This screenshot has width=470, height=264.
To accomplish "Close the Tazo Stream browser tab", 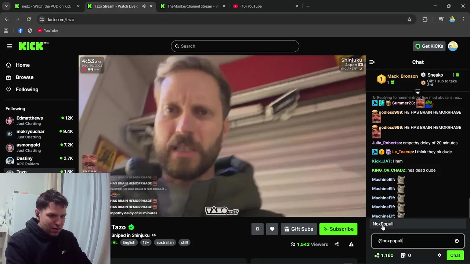I will 151,6.
